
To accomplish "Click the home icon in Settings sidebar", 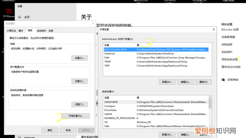I will coord(20,17).
